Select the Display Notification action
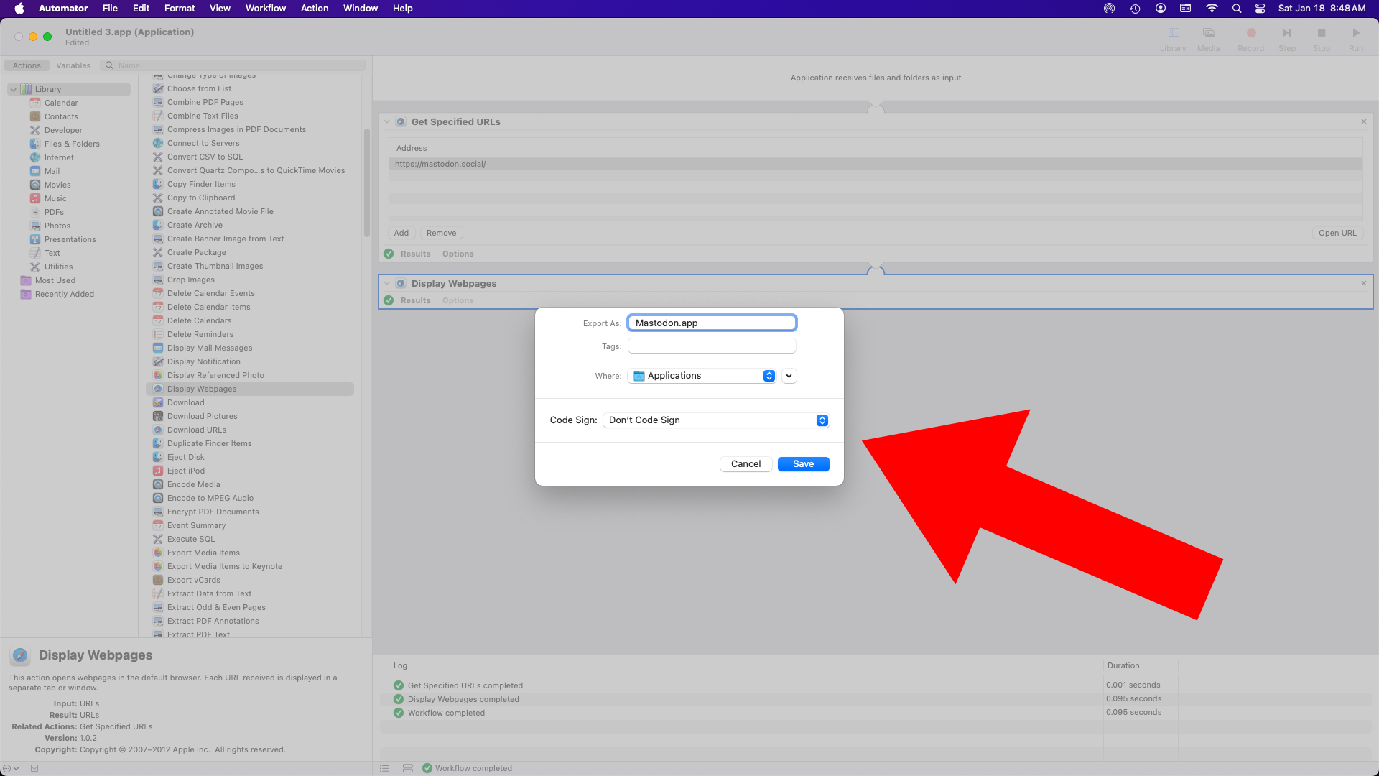This screenshot has width=1379, height=776. pos(204,361)
